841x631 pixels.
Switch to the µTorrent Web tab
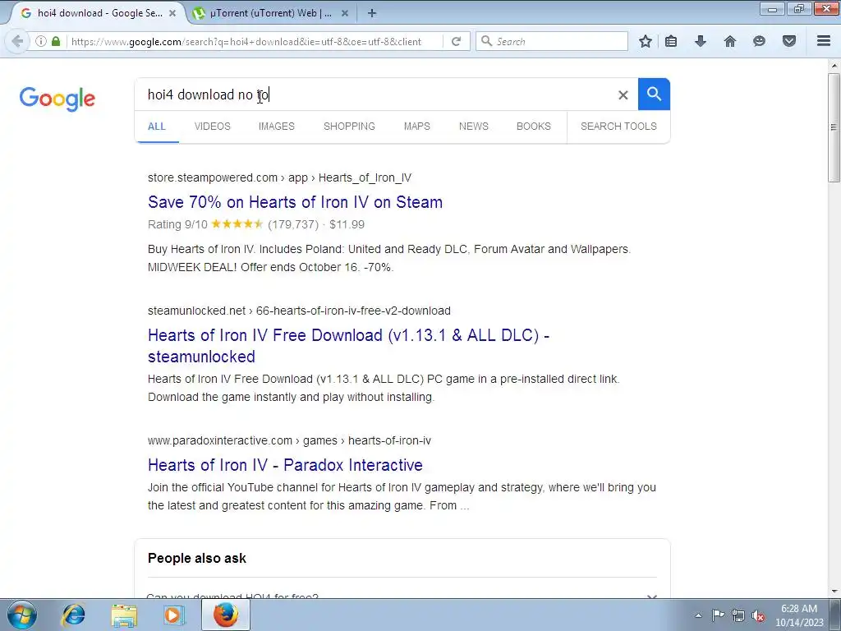270,13
